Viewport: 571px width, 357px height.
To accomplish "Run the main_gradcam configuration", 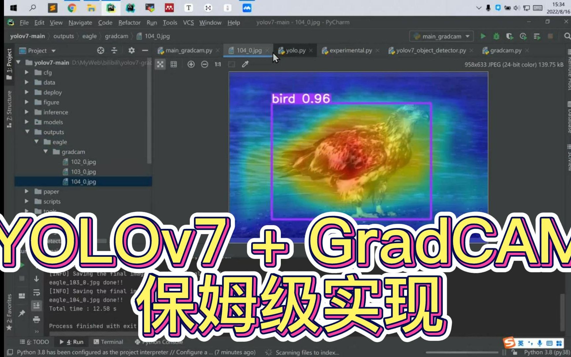I will click(483, 36).
